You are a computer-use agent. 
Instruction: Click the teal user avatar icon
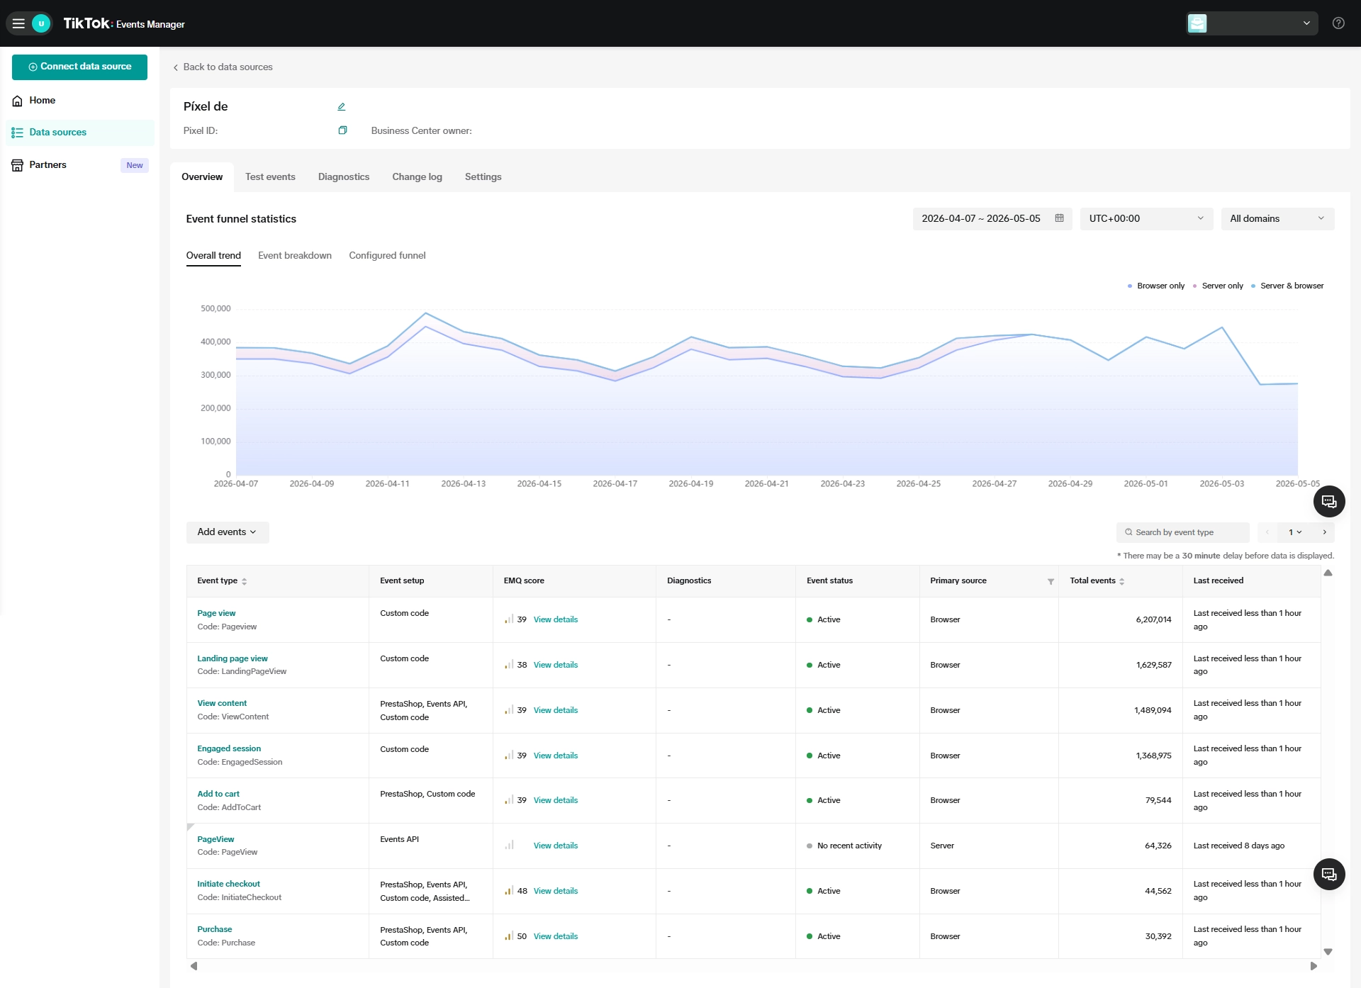pos(41,23)
